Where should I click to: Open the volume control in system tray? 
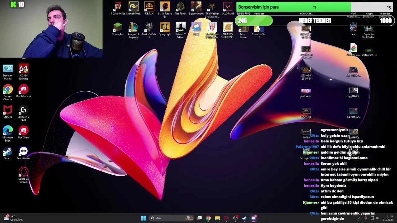pos(377,218)
